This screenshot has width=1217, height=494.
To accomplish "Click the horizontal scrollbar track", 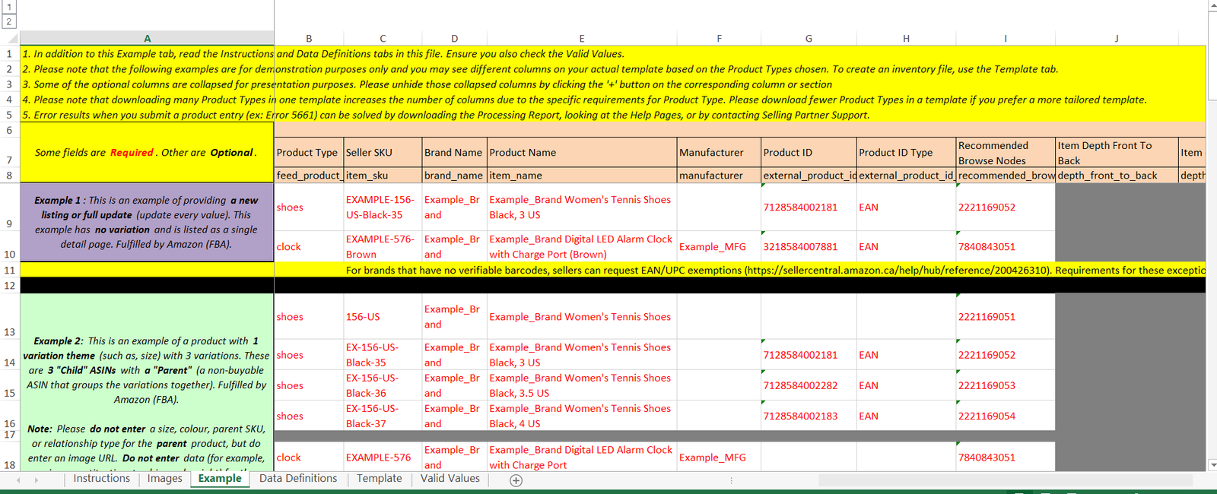I will pos(989,480).
